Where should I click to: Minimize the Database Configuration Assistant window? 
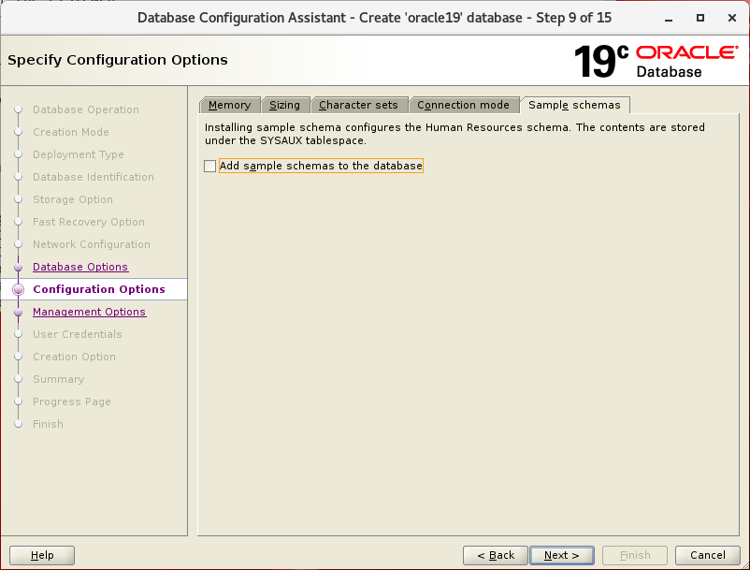click(x=669, y=18)
